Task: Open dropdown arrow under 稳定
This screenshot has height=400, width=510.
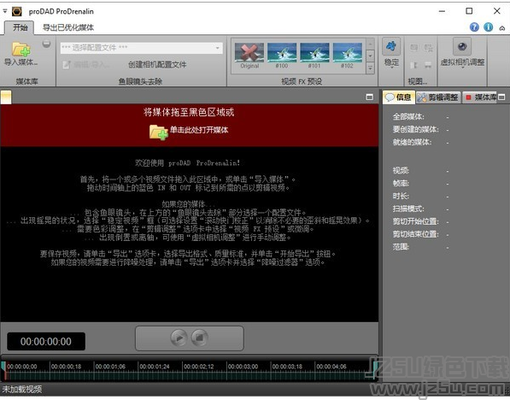Action: pos(391,68)
